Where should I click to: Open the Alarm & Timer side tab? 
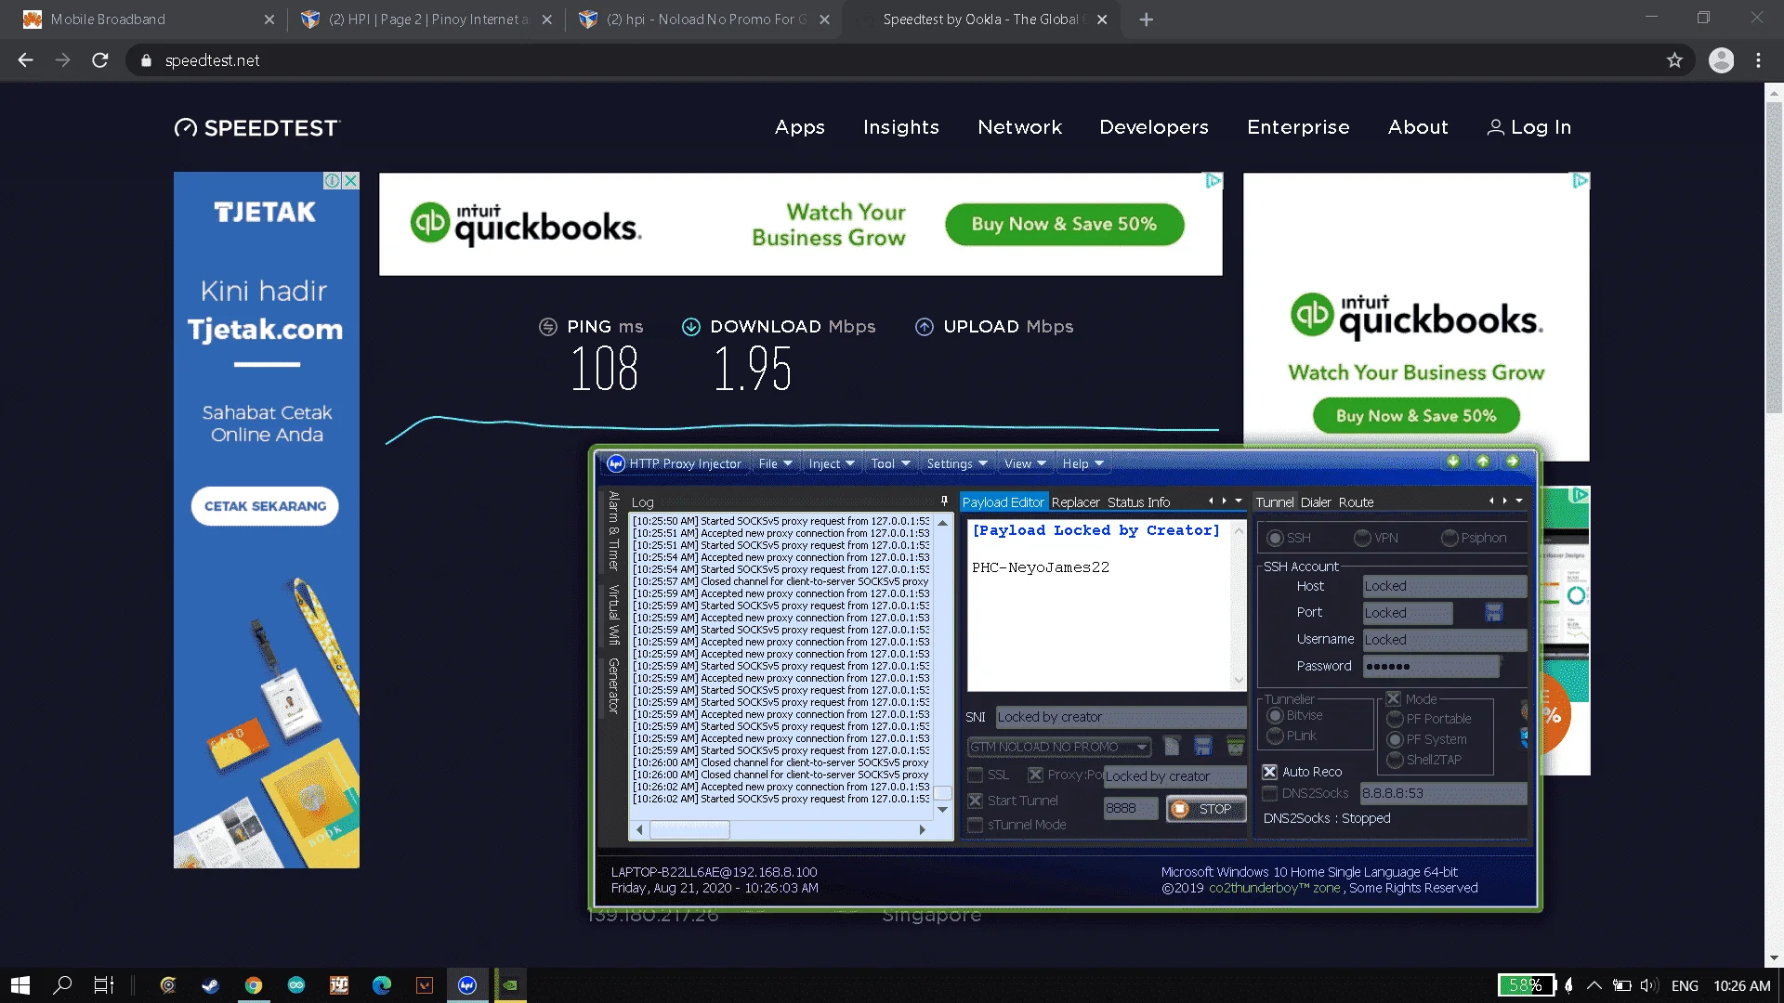tap(613, 530)
